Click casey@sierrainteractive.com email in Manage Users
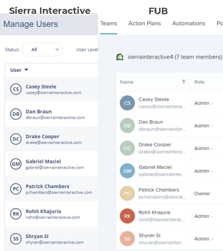Image resolution: width=223 pixels, height=251 pixels. 54,93
